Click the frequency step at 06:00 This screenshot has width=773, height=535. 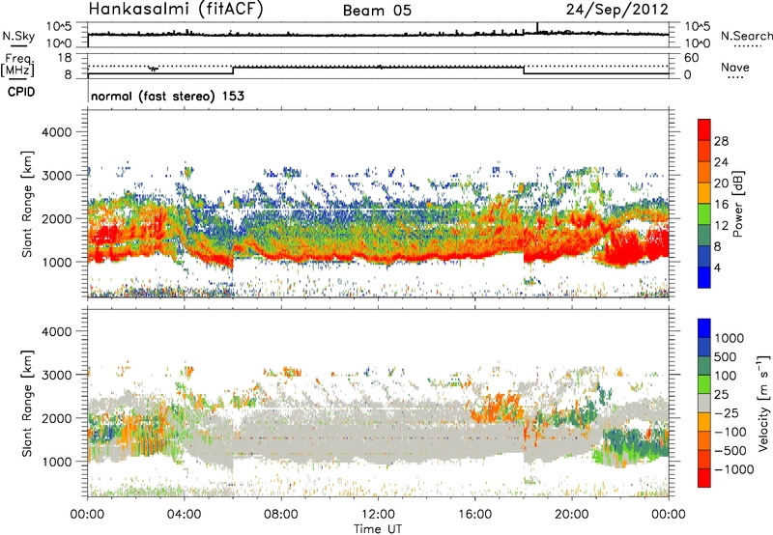pyautogui.click(x=233, y=70)
